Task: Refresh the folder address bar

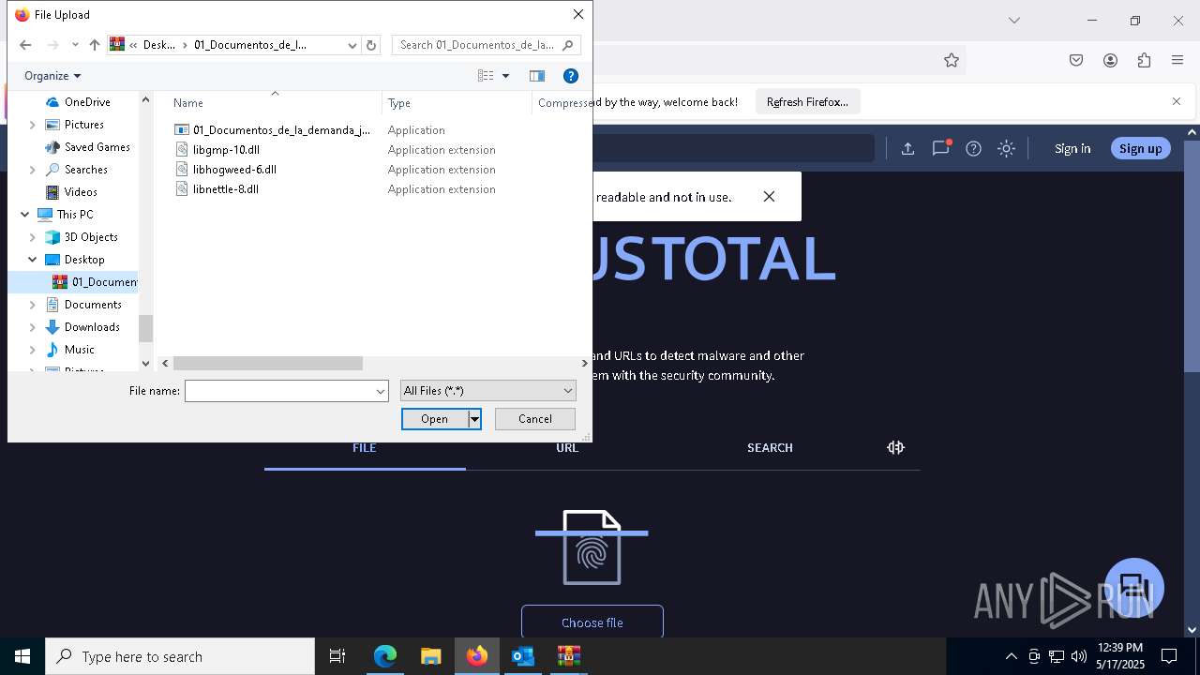Action: tap(371, 45)
